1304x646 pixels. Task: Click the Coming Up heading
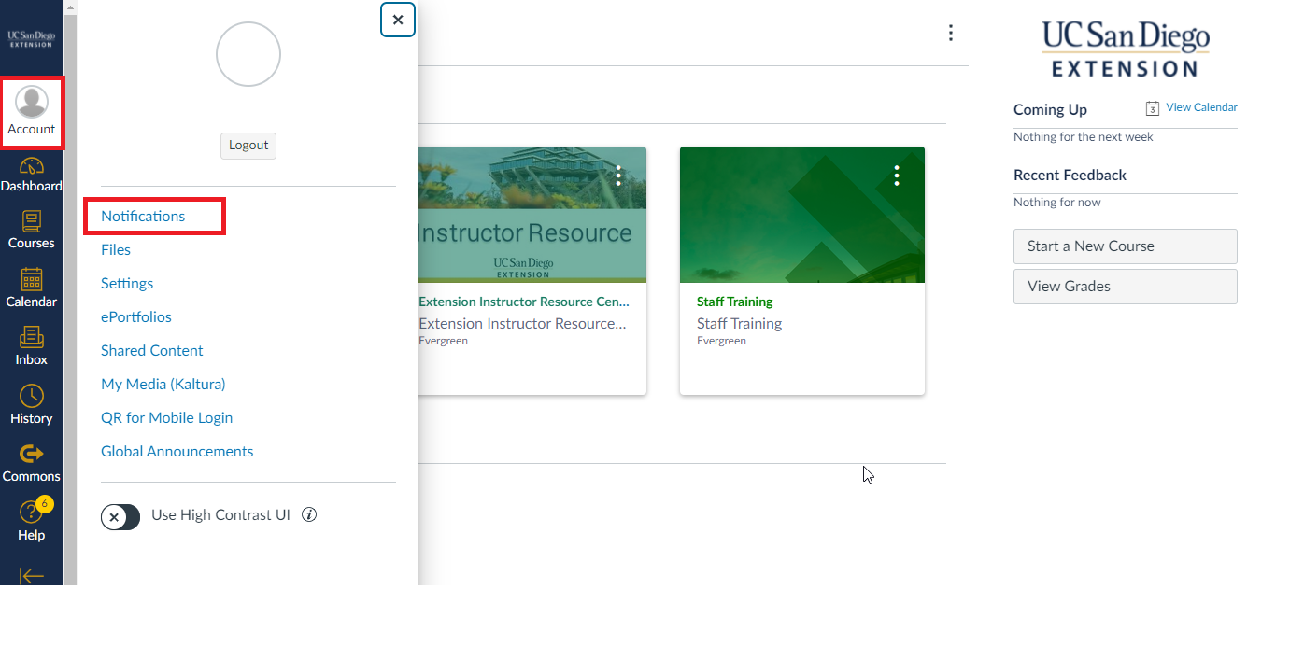click(1050, 109)
